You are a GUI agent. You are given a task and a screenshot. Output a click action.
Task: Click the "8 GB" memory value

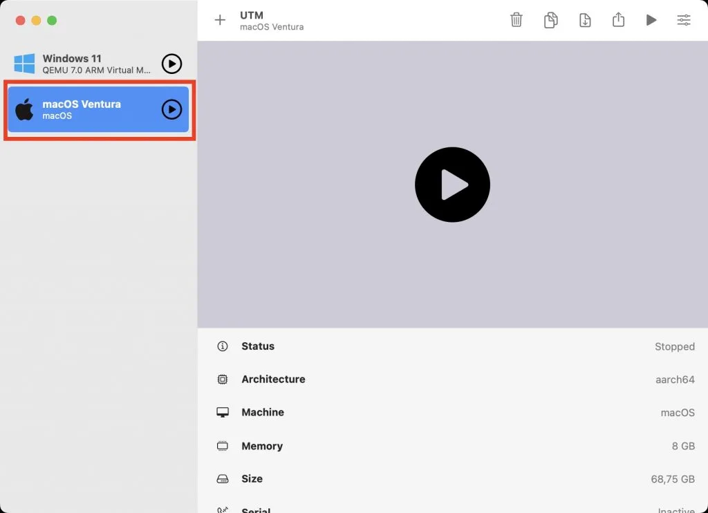[683, 446]
